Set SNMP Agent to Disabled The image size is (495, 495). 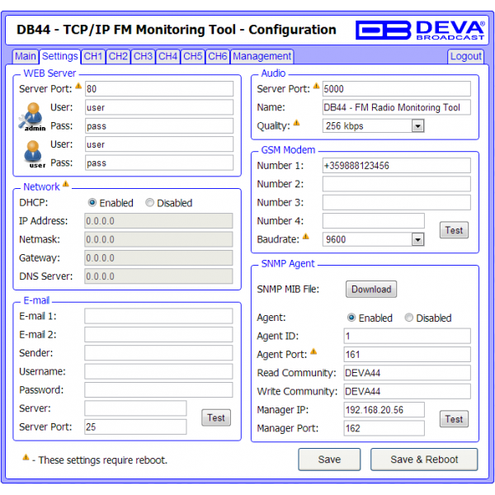coord(409,318)
